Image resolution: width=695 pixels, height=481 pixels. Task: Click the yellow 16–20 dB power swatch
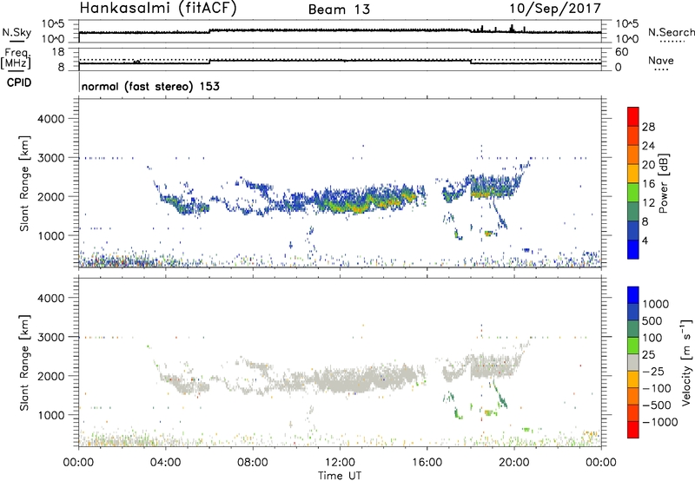tap(633, 174)
